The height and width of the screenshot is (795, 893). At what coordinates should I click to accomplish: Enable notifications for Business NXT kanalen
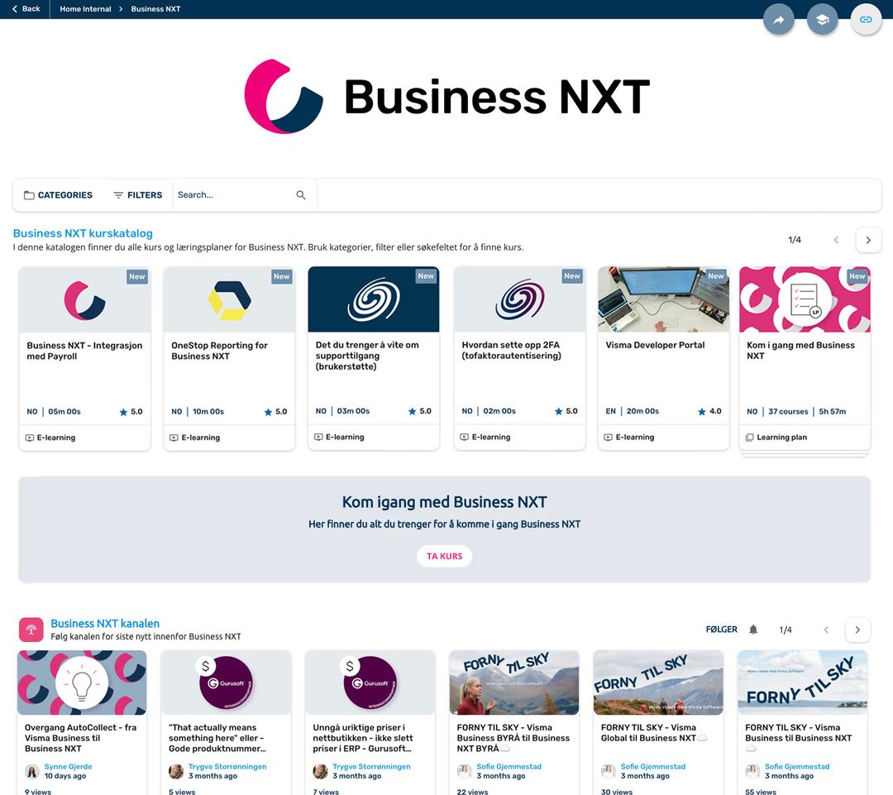click(753, 630)
